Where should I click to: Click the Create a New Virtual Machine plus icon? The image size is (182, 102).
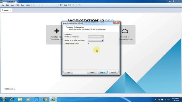tap(57, 31)
